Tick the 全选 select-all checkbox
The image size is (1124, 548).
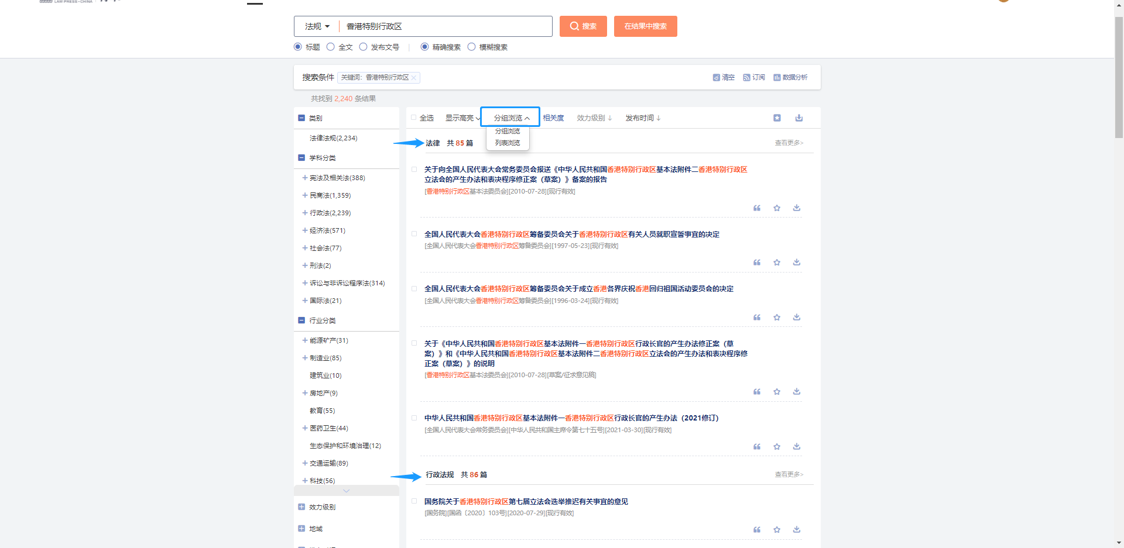(414, 118)
